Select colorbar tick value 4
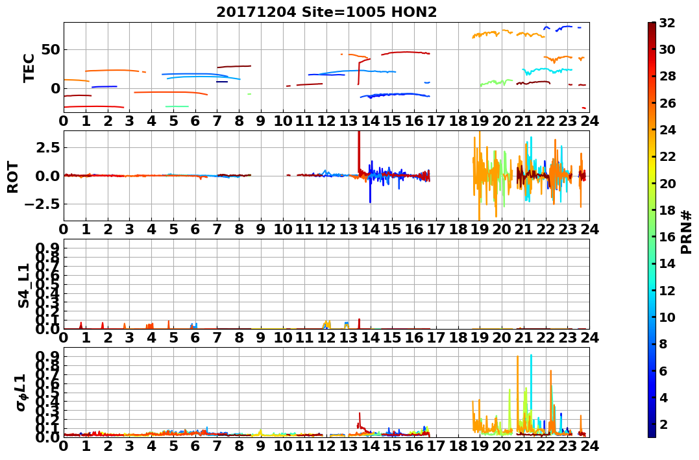 (663, 397)
